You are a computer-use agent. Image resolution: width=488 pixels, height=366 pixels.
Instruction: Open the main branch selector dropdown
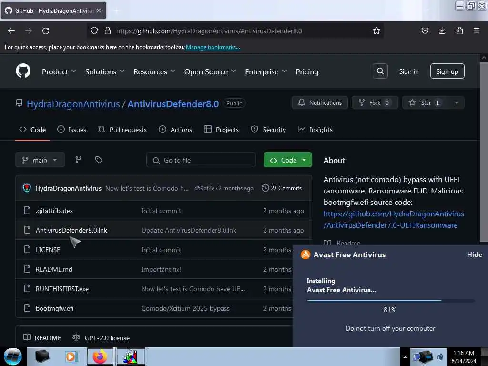click(x=40, y=160)
